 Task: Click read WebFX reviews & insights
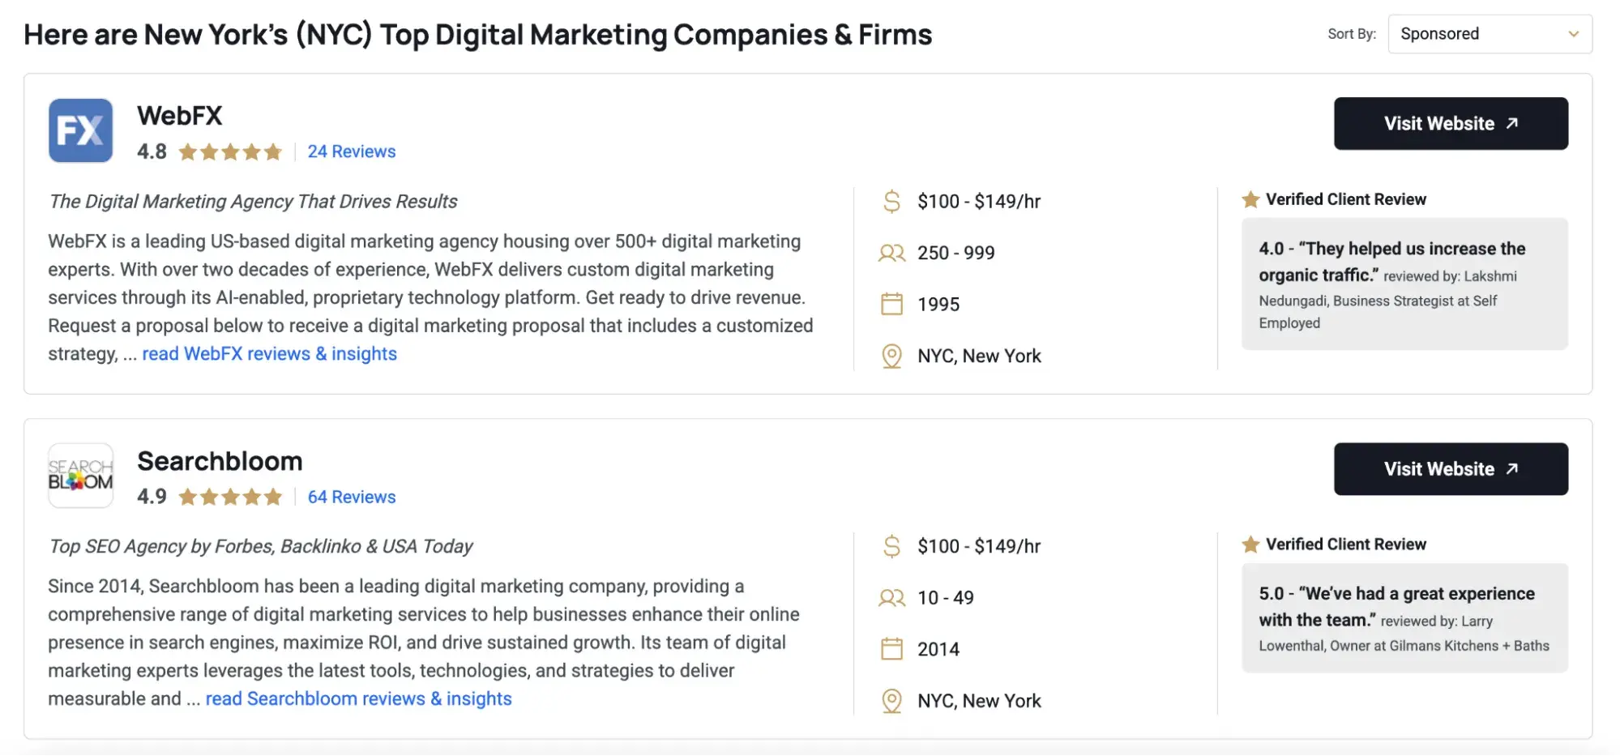pos(269,353)
